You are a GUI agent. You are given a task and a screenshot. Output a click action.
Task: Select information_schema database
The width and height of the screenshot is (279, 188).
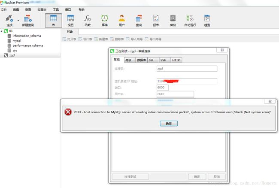click(x=27, y=36)
